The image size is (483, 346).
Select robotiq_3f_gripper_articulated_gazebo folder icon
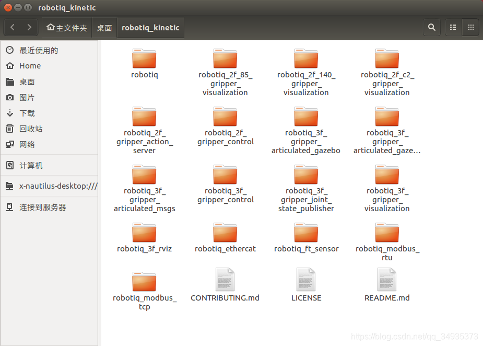coord(306,116)
